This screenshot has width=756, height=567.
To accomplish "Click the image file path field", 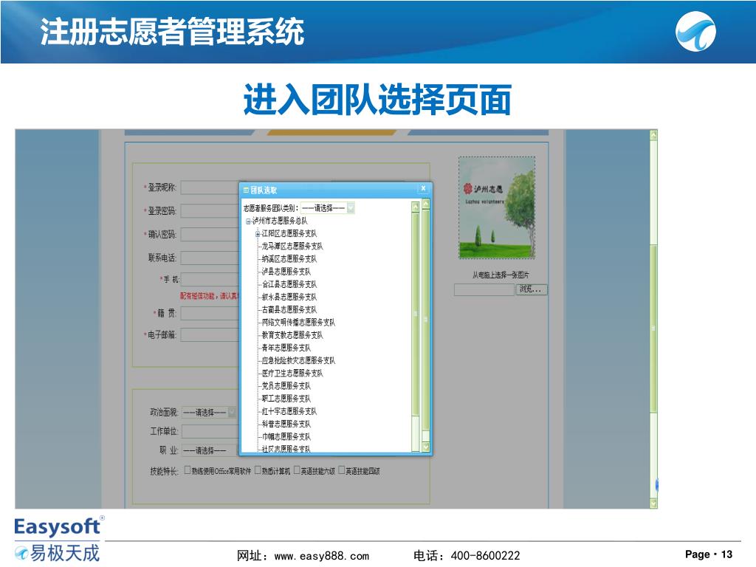I will (x=484, y=289).
